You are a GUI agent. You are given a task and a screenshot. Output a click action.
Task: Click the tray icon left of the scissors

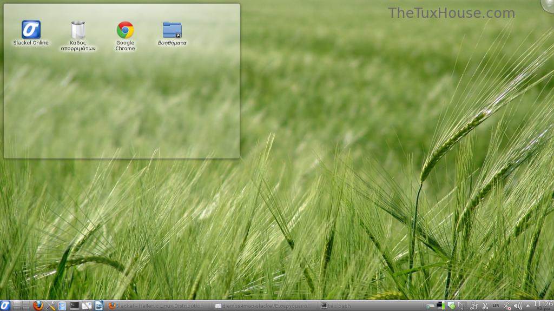[473, 306]
